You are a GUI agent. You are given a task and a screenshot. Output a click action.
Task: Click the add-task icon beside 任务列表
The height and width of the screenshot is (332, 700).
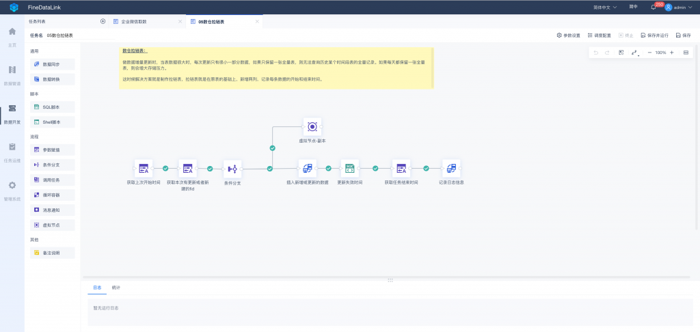103,21
